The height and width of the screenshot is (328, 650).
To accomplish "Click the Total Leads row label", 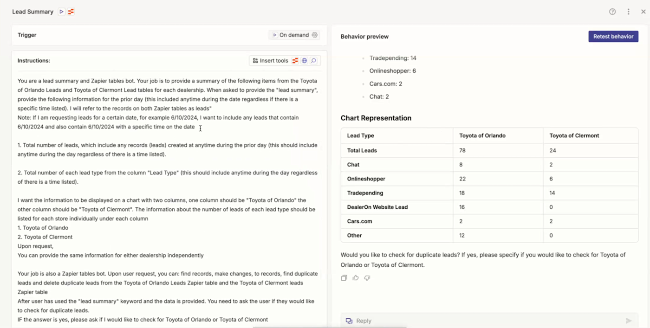I will pos(362,150).
